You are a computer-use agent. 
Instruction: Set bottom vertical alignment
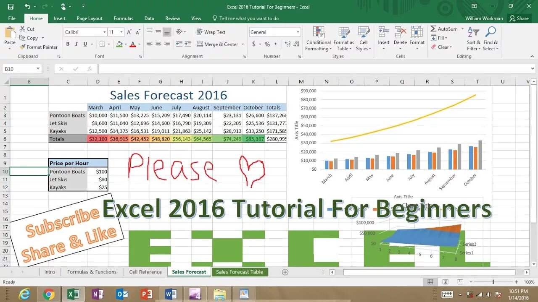[167, 32]
